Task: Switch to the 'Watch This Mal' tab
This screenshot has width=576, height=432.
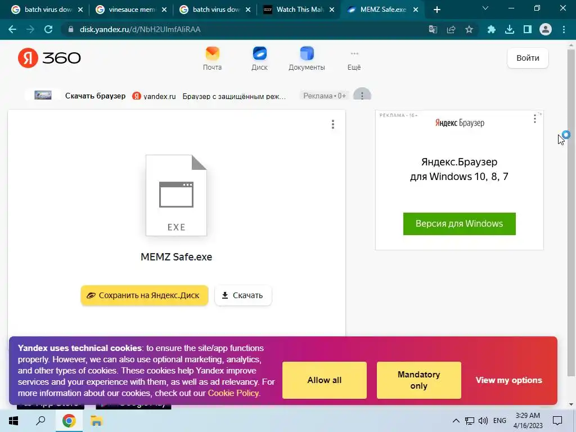Action: [x=298, y=10]
